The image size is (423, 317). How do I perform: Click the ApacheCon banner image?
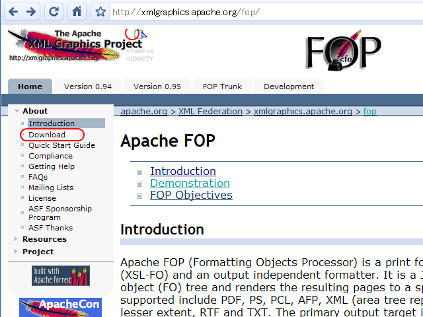click(60, 307)
